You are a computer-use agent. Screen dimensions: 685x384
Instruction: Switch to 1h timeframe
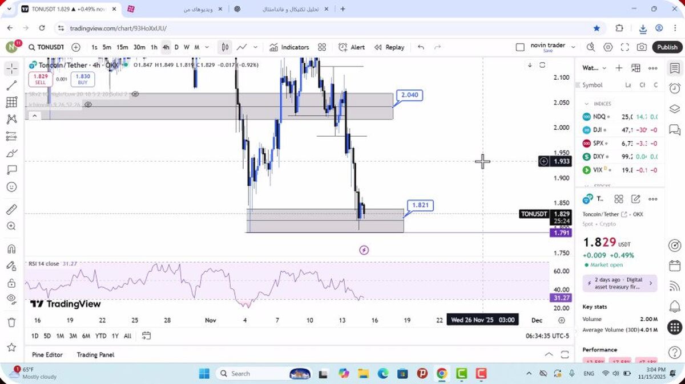154,47
